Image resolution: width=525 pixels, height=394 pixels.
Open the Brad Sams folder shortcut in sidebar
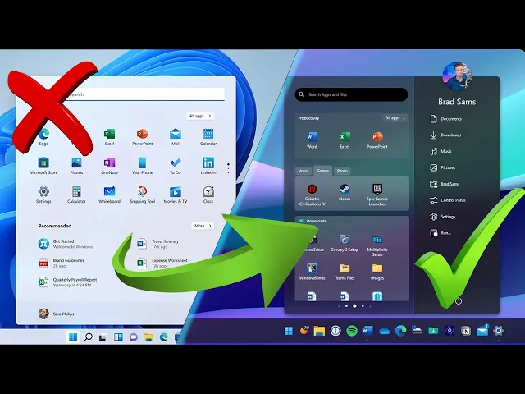click(x=445, y=184)
